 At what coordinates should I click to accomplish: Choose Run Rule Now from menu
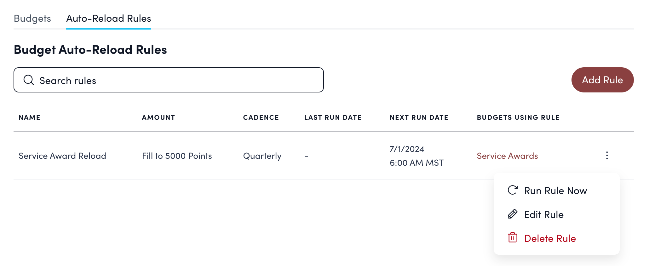click(x=555, y=191)
